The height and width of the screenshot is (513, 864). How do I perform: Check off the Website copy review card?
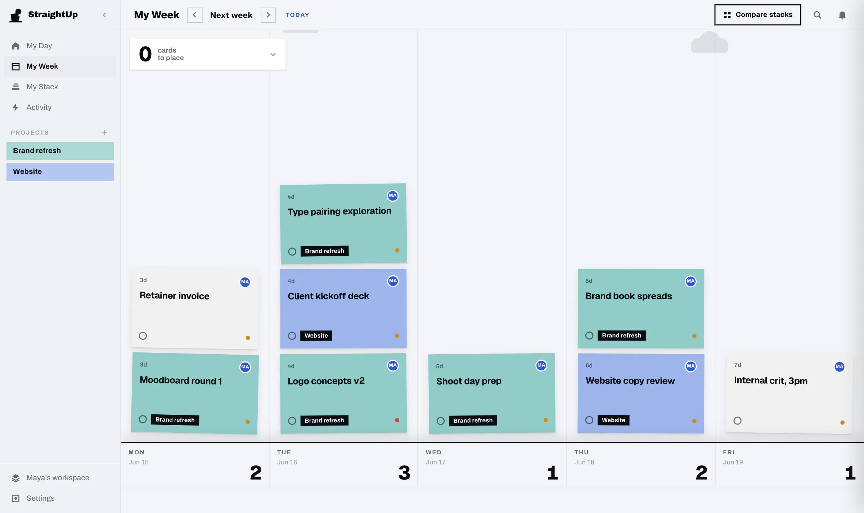pyautogui.click(x=589, y=420)
